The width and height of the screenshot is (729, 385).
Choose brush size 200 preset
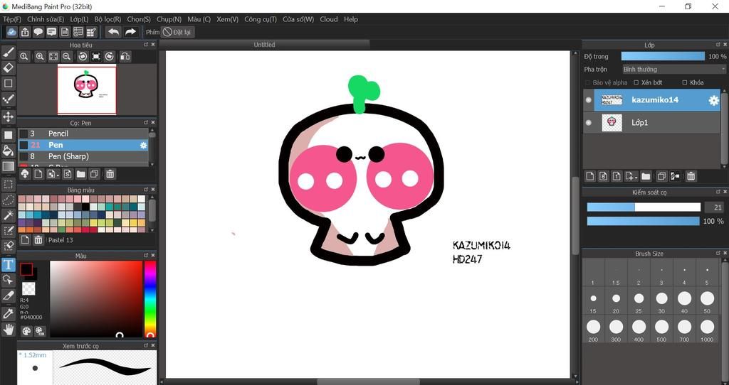[x=593, y=330]
